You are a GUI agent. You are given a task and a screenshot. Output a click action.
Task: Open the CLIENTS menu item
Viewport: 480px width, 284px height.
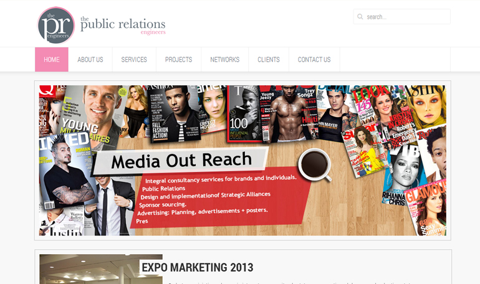pos(269,59)
